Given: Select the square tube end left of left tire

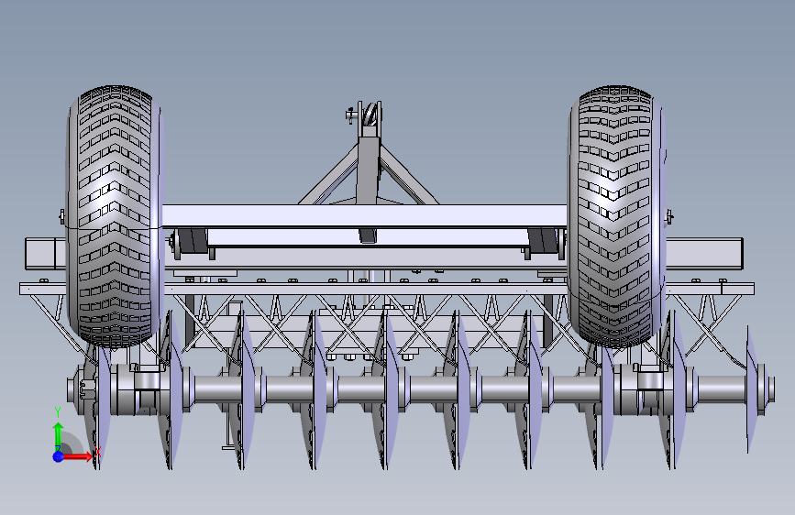Looking at the screenshot, I should 46,254.
